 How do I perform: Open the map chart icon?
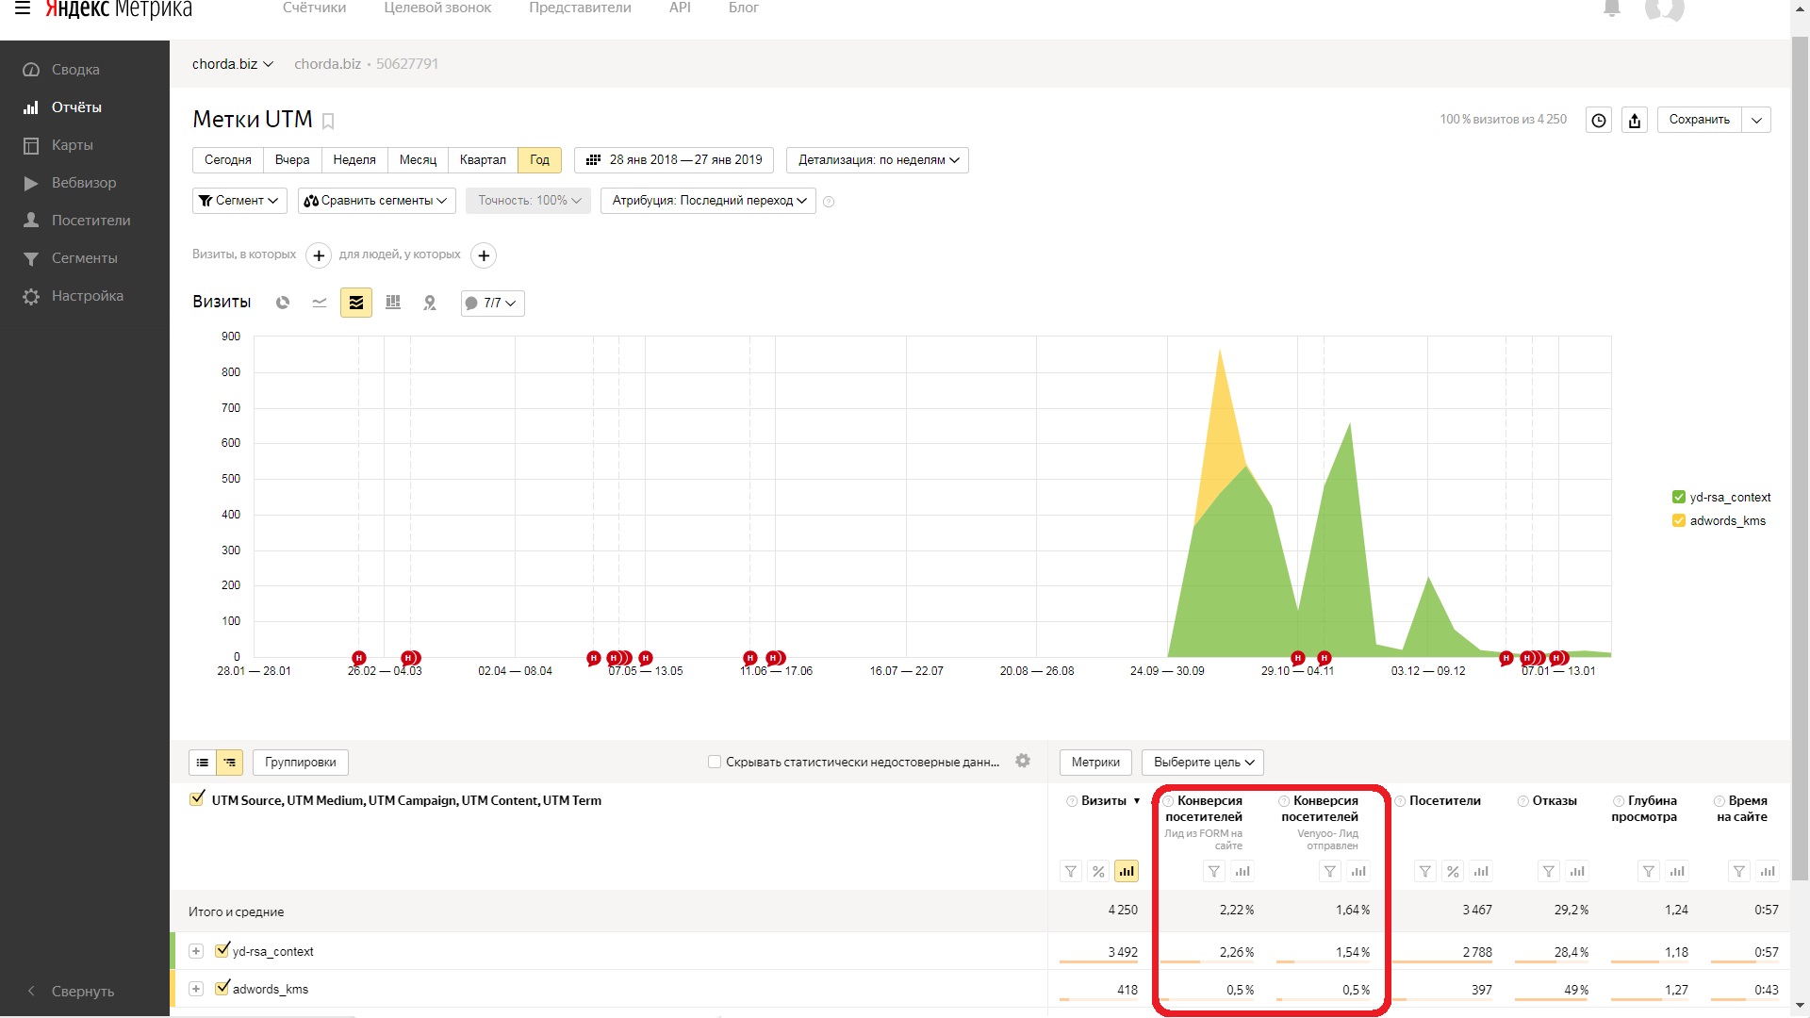point(430,303)
